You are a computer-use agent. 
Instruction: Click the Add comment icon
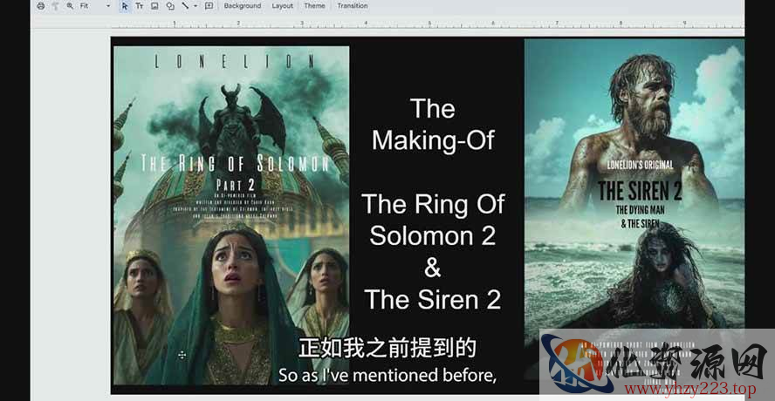click(x=209, y=6)
